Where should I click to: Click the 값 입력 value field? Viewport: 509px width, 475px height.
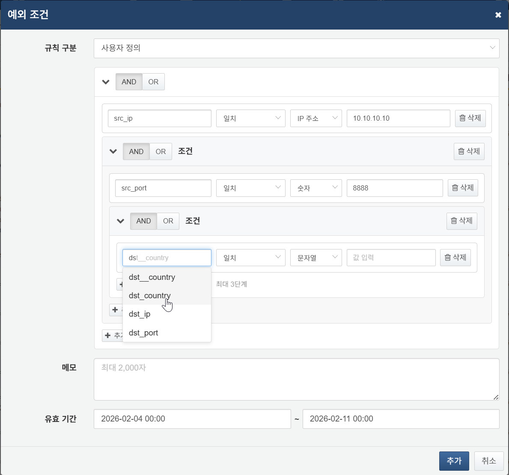click(391, 258)
